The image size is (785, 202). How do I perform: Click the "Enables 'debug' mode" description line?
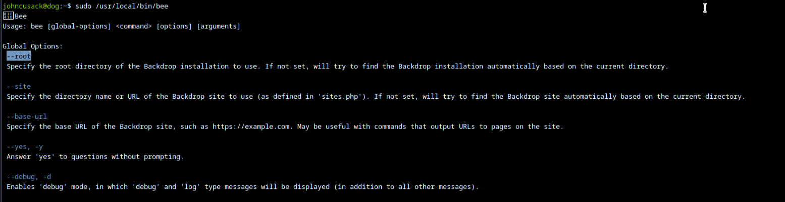[x=242, y=187]
